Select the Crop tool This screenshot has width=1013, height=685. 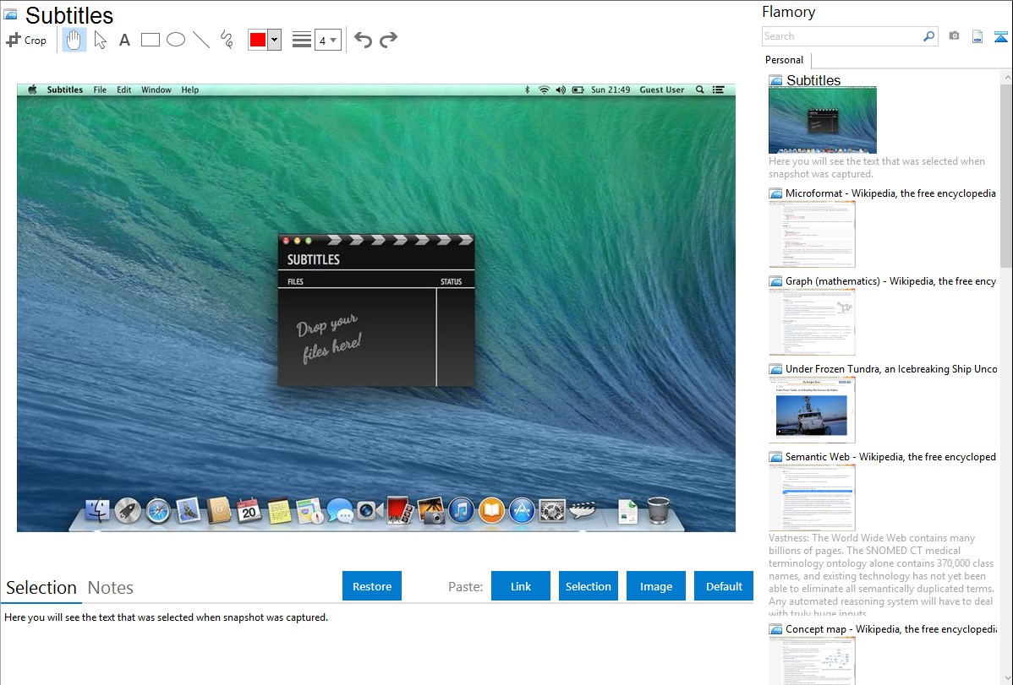[x=26, y=40]
